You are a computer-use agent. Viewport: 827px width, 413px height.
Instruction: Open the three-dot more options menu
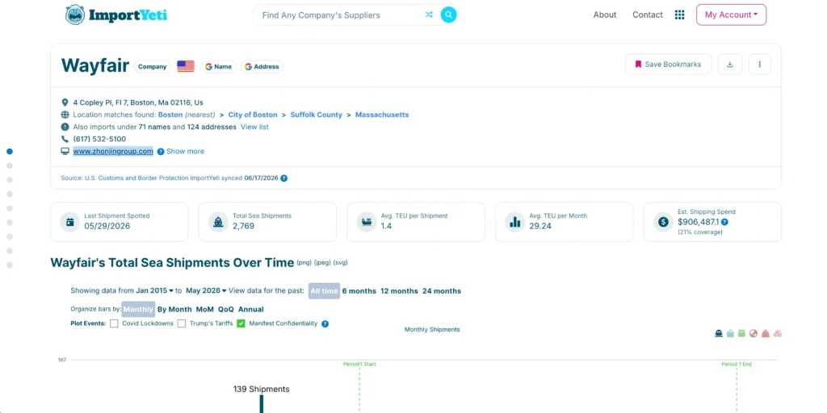(760, 65)
